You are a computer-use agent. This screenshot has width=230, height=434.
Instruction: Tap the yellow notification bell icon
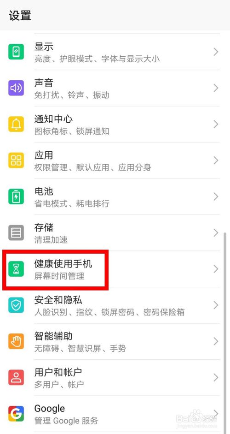pos(16,124)
